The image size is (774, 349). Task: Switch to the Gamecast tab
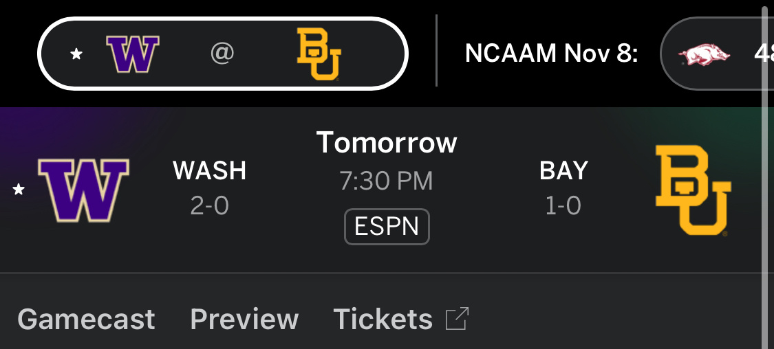86,319
